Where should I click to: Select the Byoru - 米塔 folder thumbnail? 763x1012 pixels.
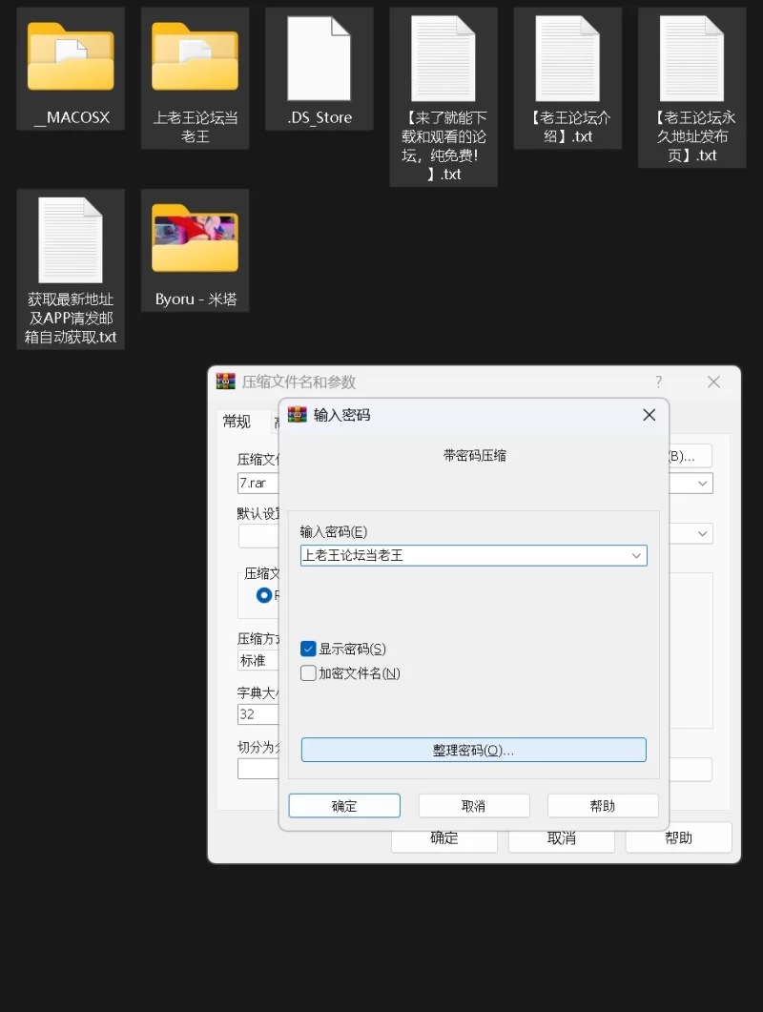coord(195,238)
